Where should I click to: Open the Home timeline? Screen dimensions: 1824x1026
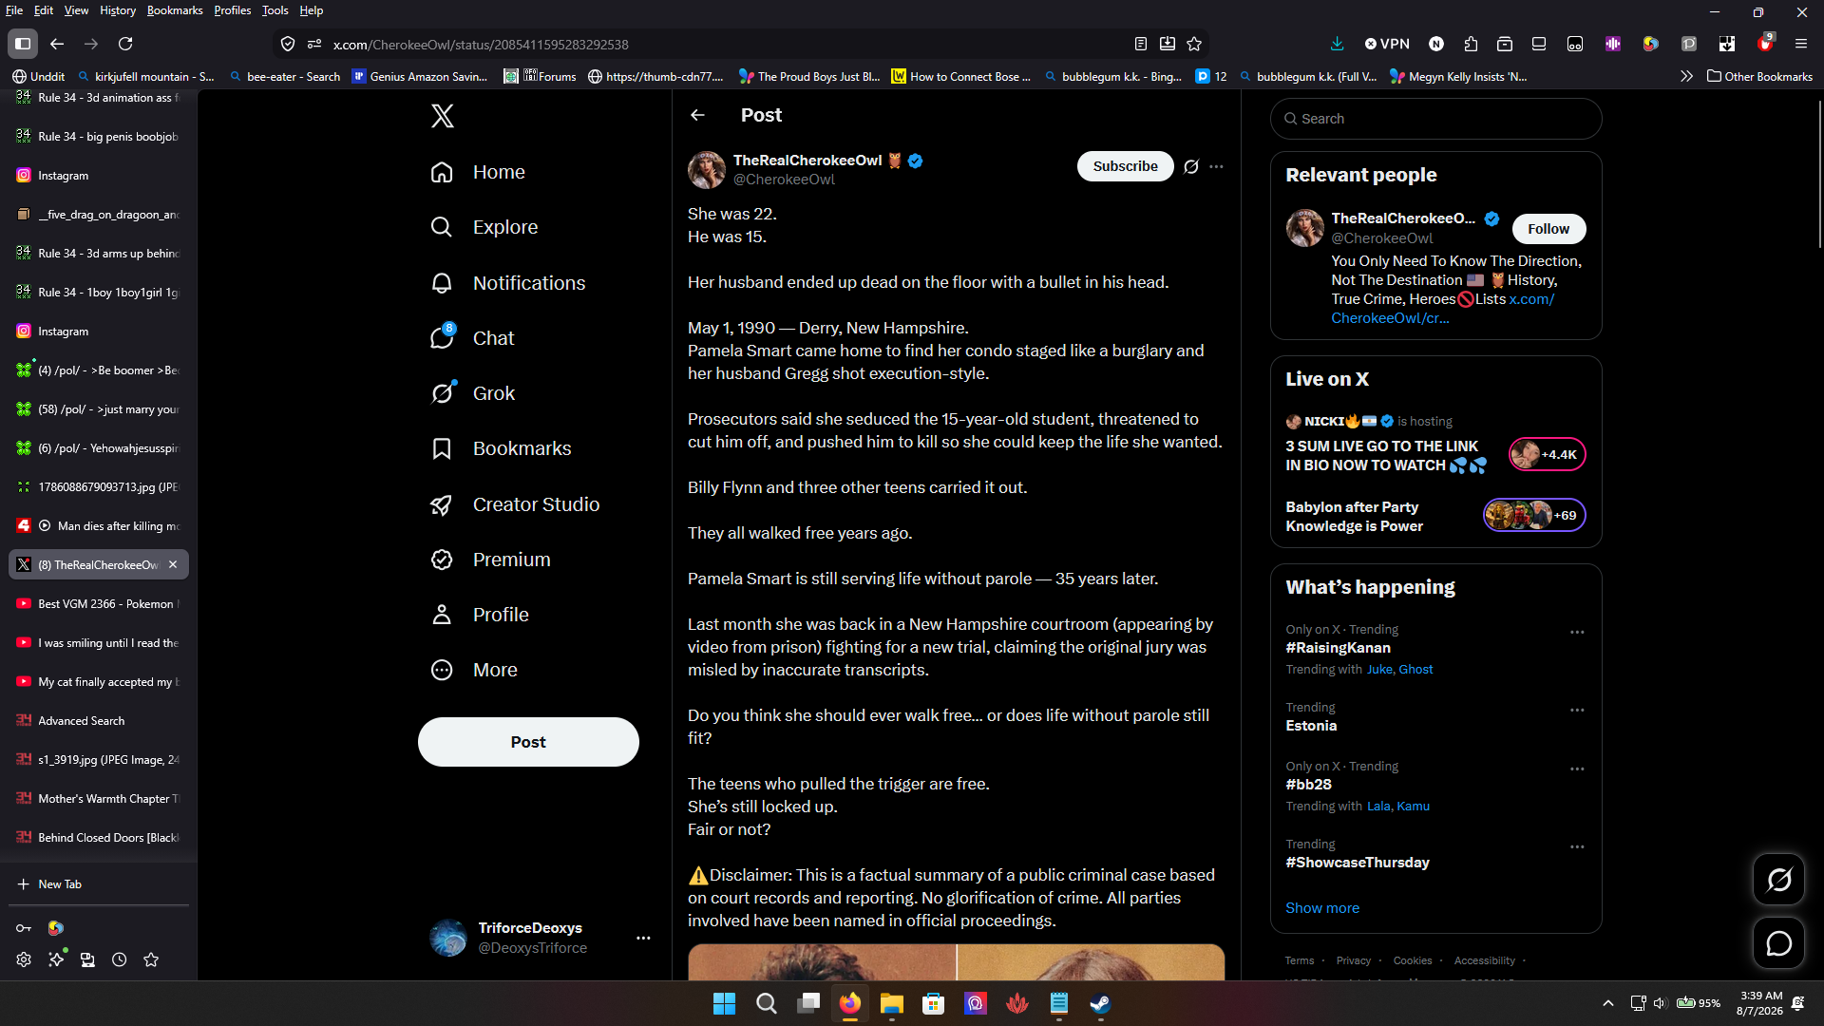pos(478,172)
